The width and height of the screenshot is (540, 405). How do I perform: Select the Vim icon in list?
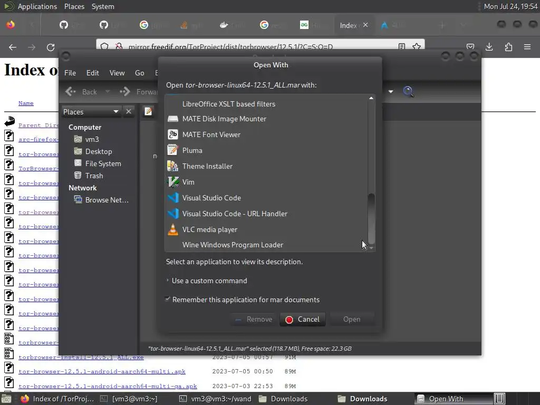172,182
